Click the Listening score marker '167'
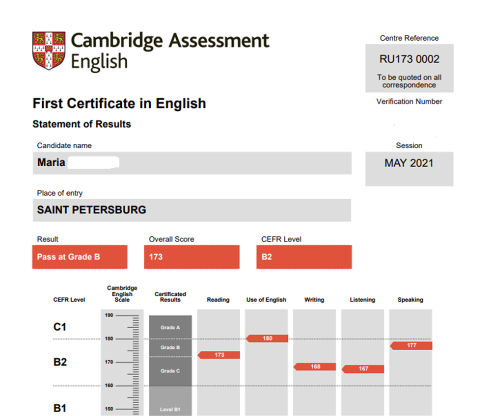Image resolution: width=491 pixels, height=416 pixels. (x=363, y=369)
